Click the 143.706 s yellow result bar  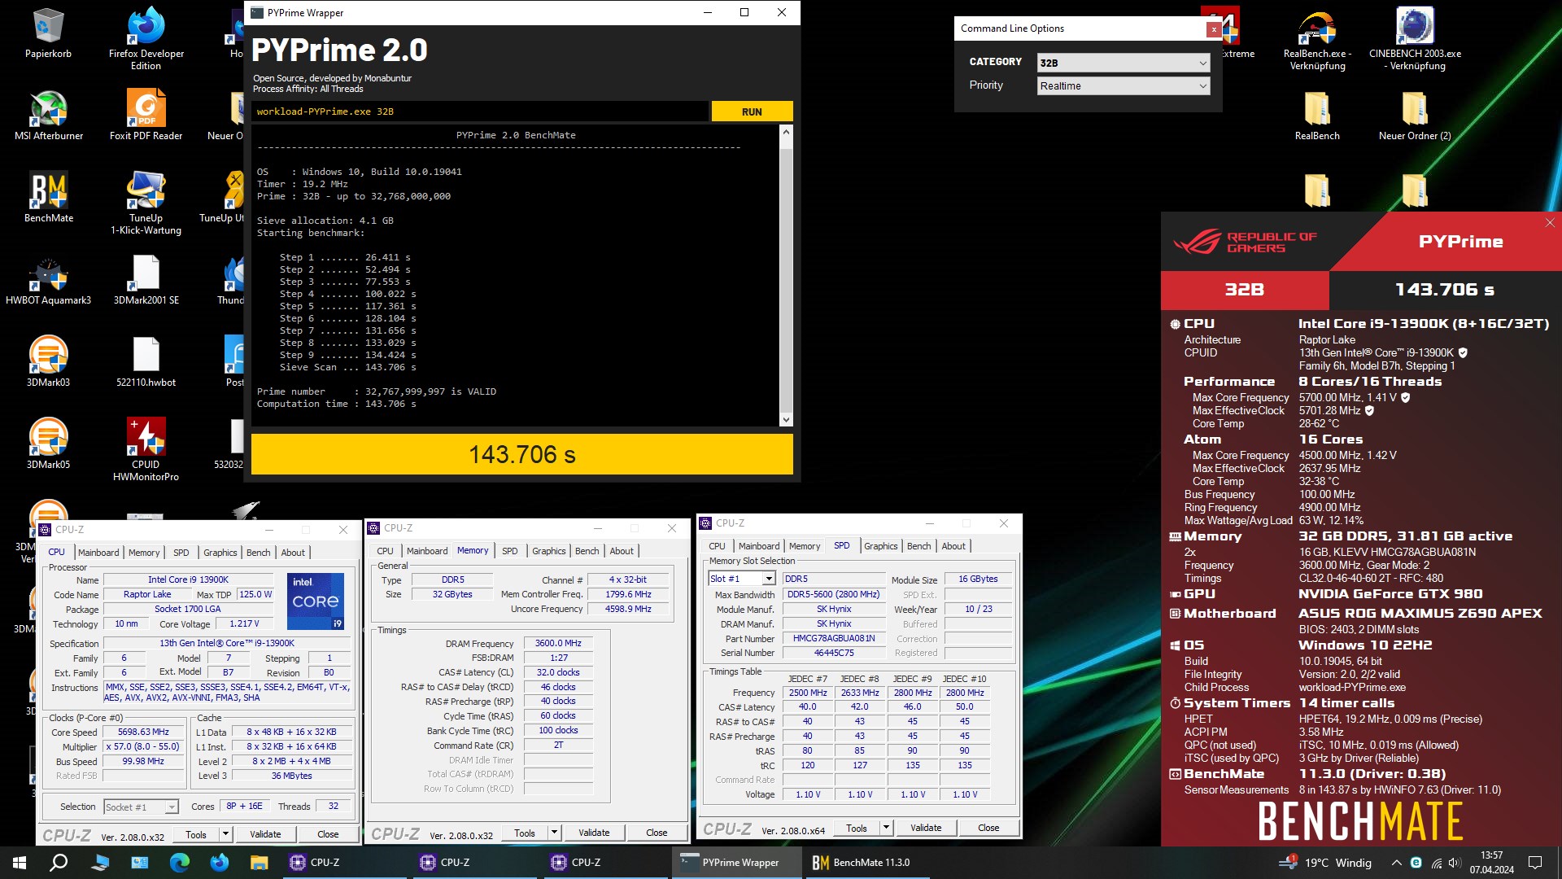click(521, 453)
